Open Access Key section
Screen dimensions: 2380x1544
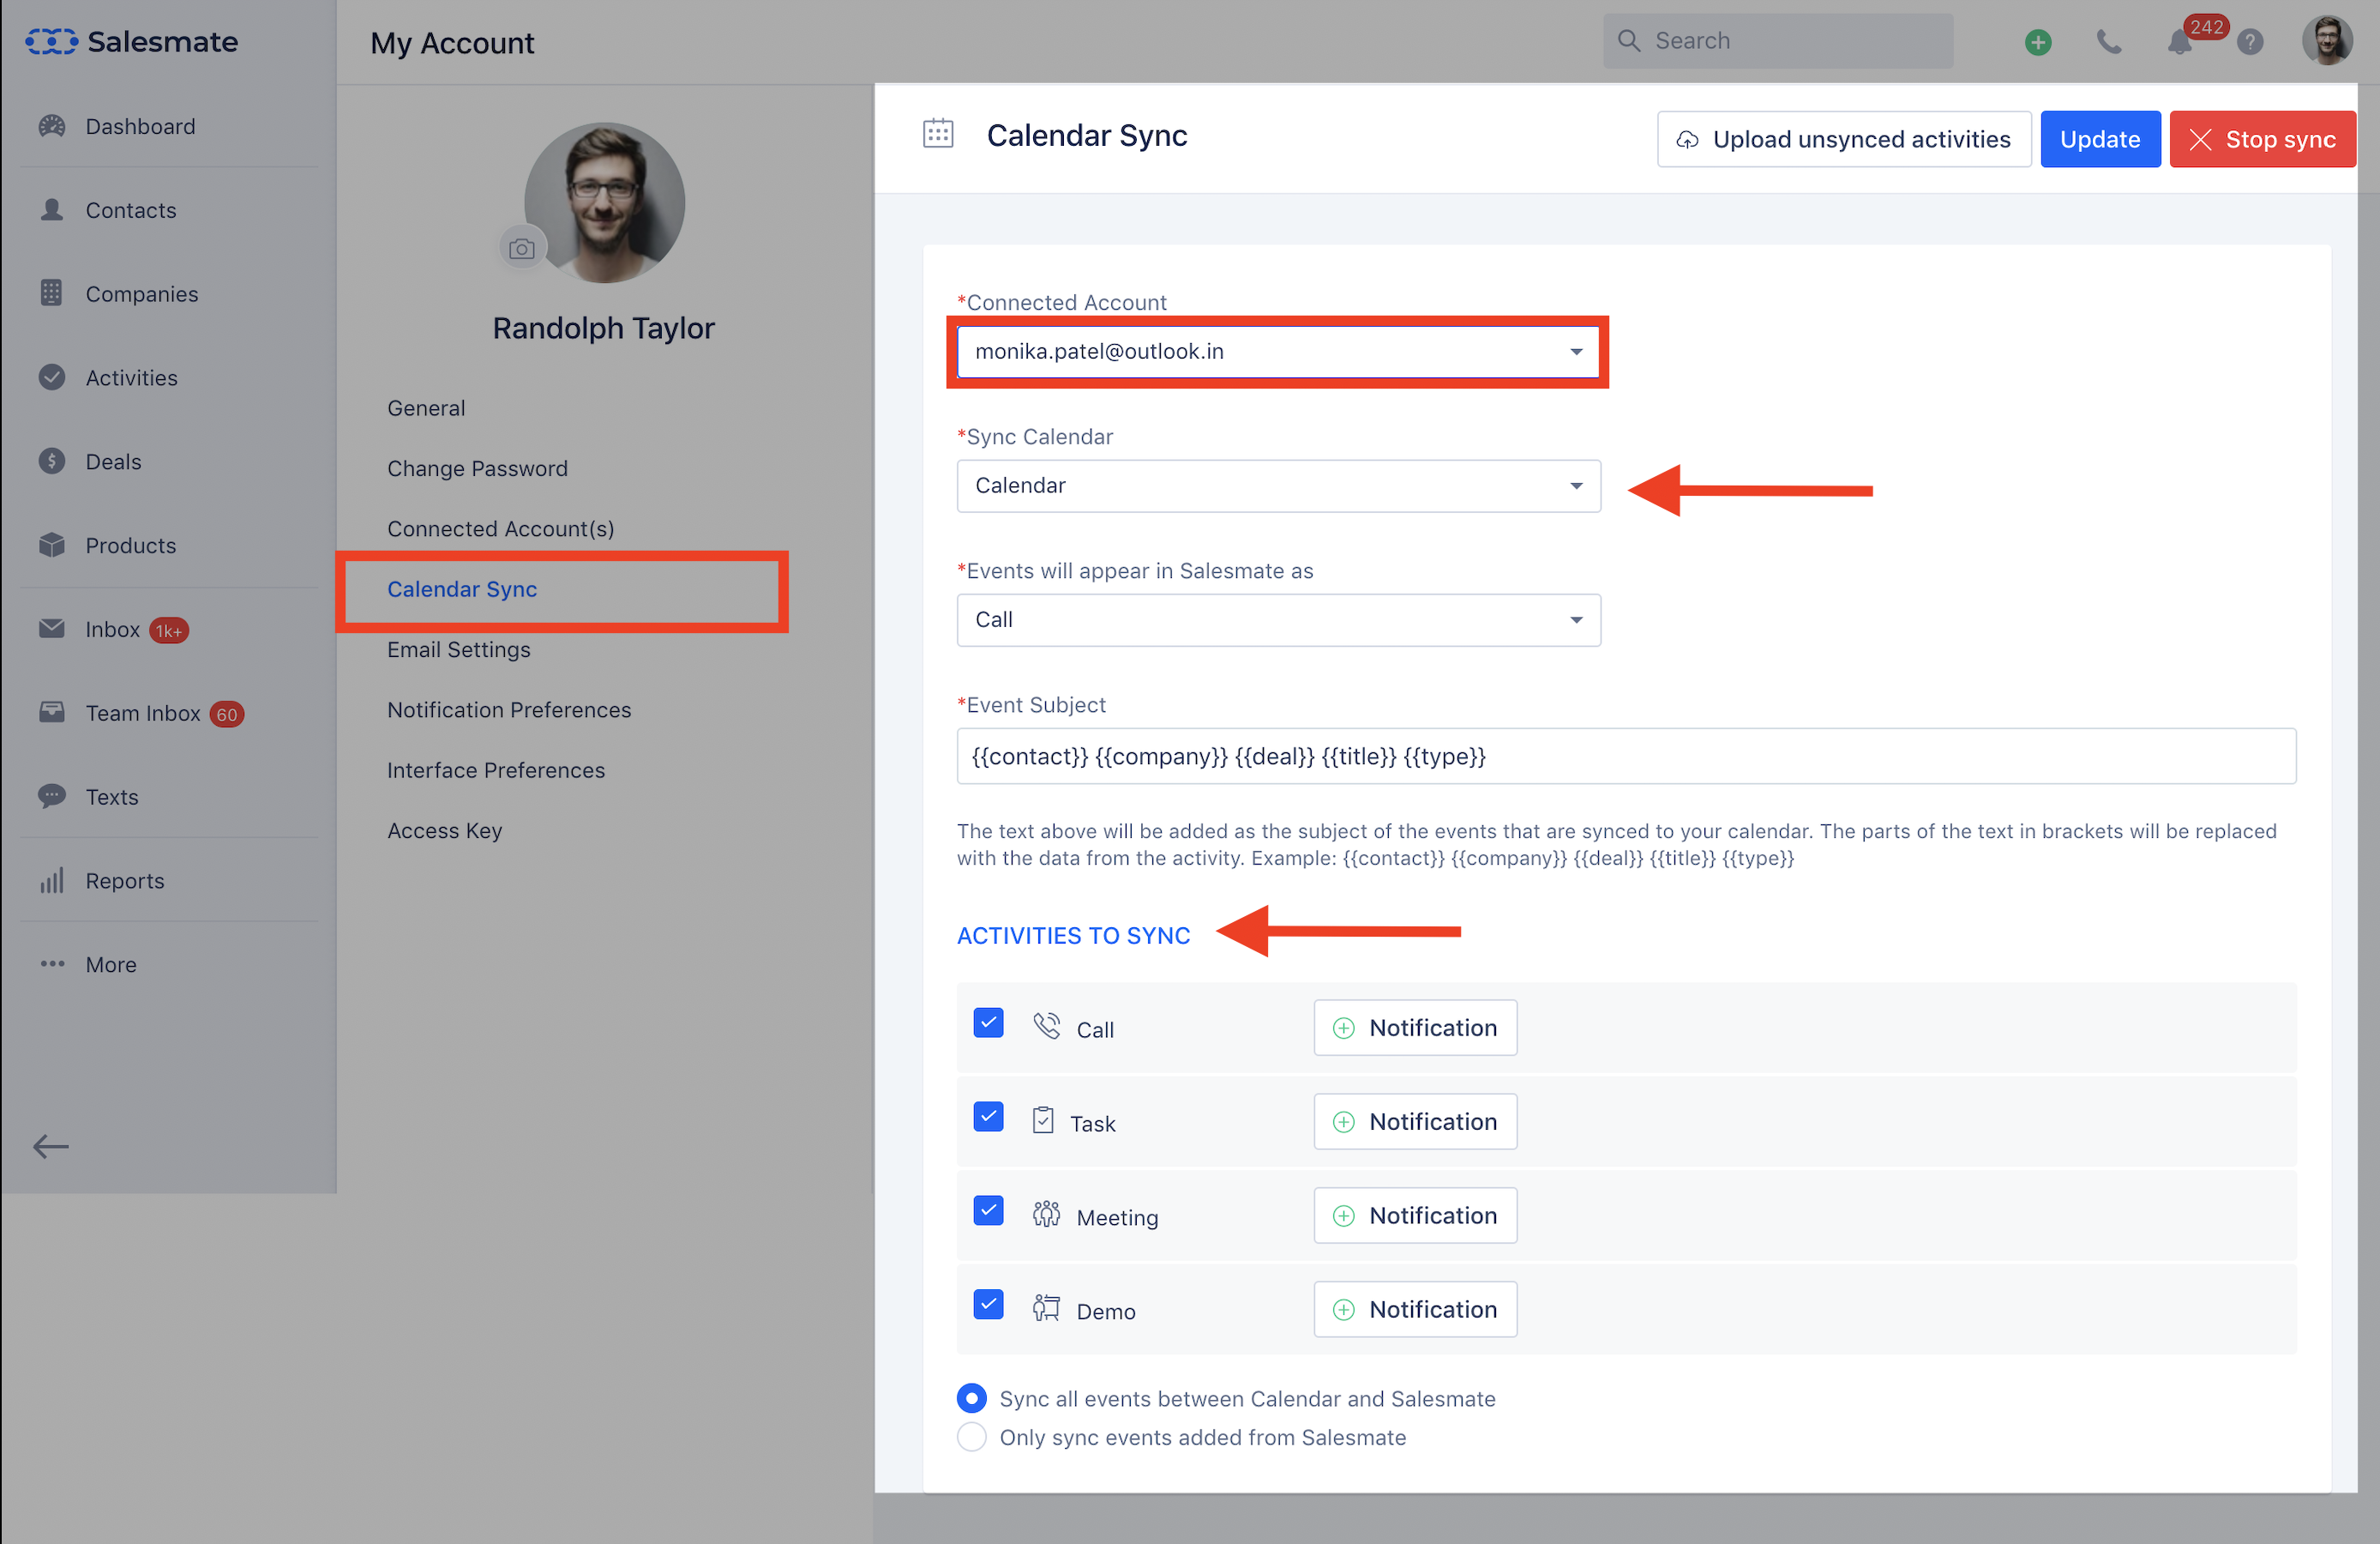pyautogui.click(x=445, y=830)
